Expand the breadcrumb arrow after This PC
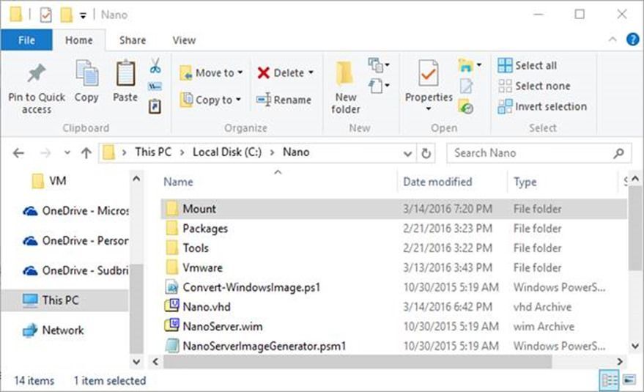This screenshot has height=392, width=644. [182, 152]
